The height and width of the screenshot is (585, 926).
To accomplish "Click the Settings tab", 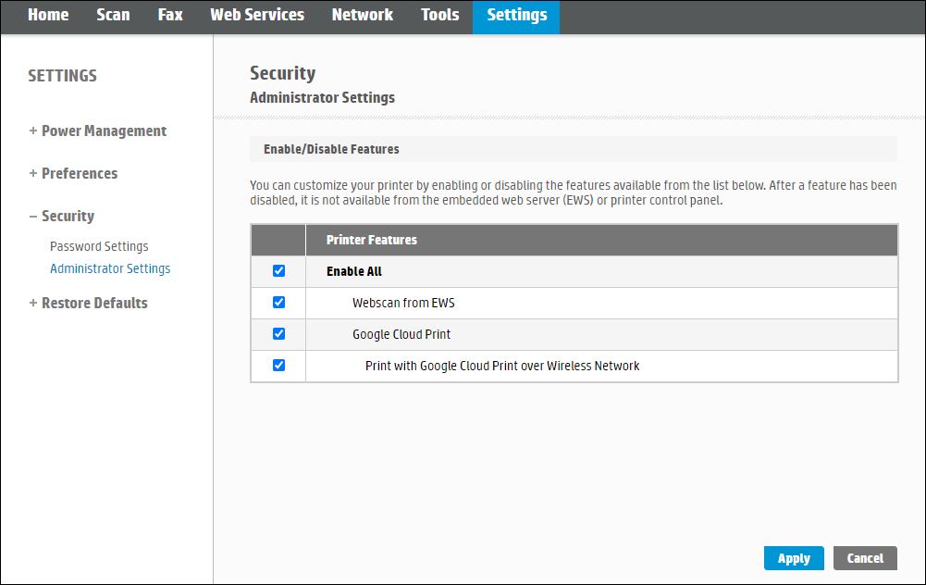I will click(x=516, y=15).
